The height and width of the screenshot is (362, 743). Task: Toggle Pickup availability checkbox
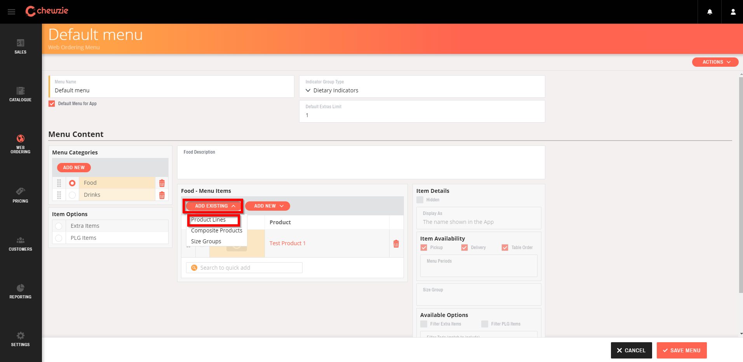(424, 248)
